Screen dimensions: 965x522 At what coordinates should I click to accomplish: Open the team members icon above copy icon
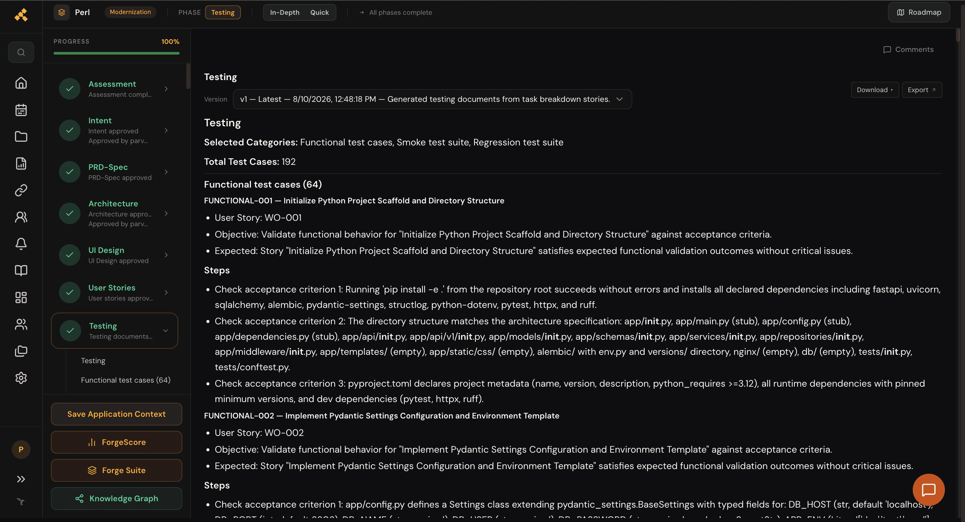[21, 324]
